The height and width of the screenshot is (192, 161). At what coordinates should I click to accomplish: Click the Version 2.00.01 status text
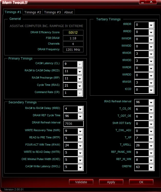click(x=14, y=189)
